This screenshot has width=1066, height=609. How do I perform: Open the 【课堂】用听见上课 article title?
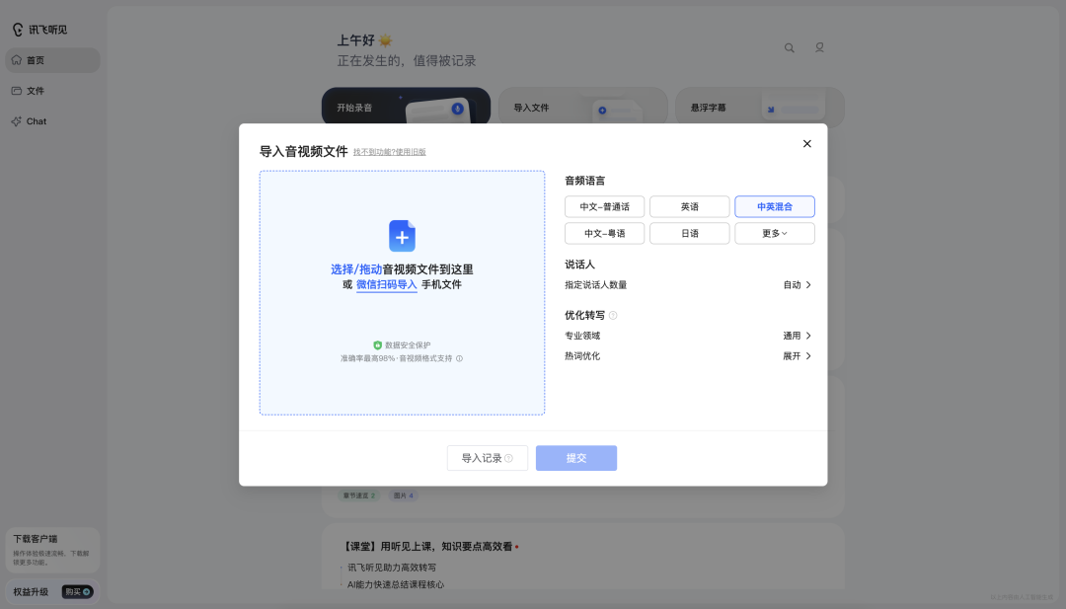coord(427,547)
